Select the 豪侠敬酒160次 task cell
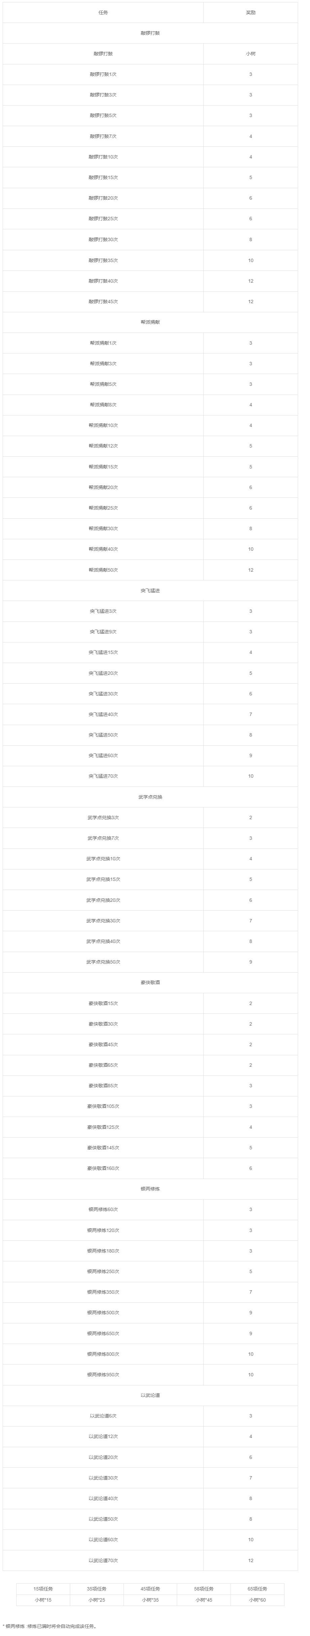This screenshot has height=1636, width=310. pos(103,1169)
